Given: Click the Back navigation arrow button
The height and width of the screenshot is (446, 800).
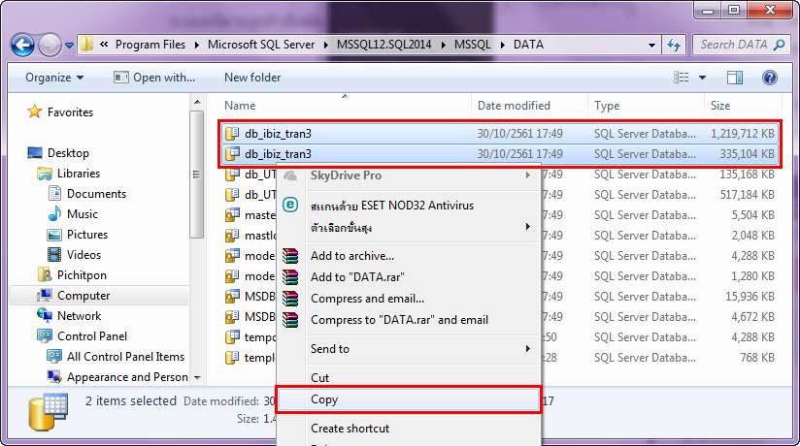Looking at the screenshot, I should click(x=23, y=45).
